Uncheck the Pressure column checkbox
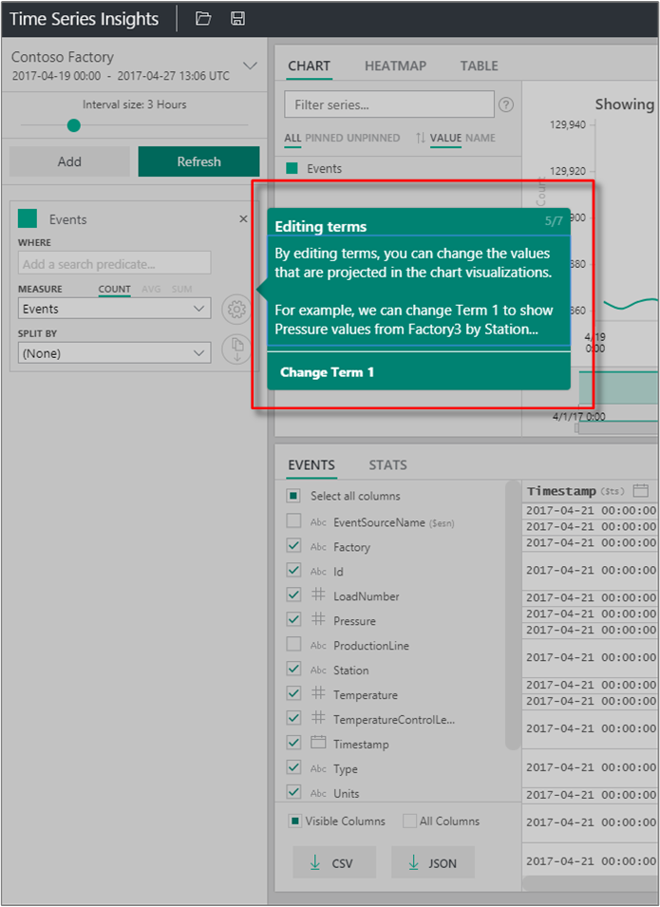 point(293,619)
